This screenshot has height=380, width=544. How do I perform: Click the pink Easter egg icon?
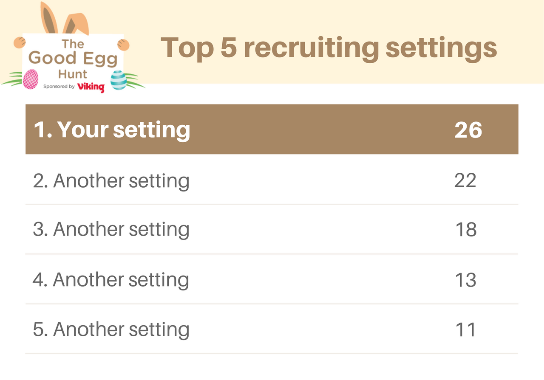[x=30, y=79]
